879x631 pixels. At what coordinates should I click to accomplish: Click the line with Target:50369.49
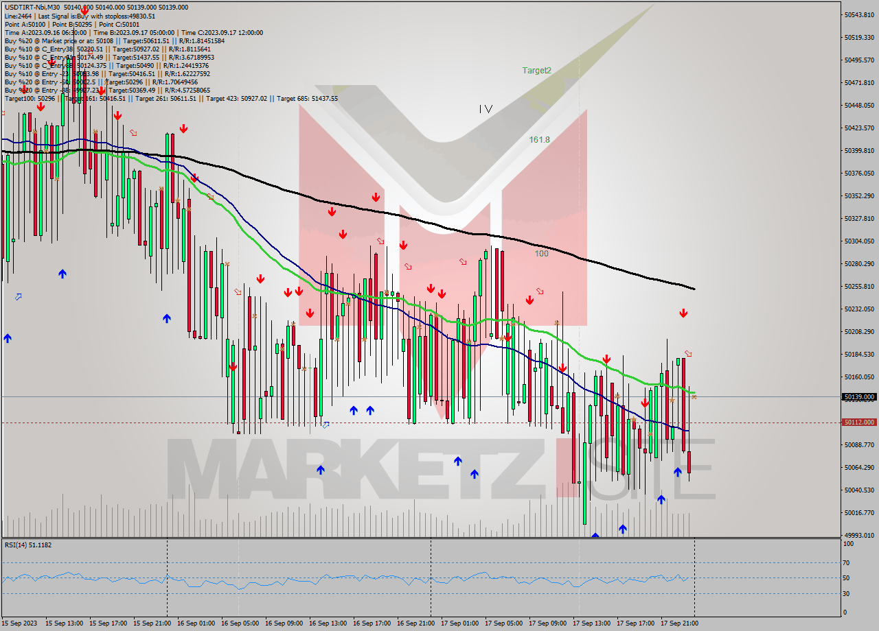tap(107, 90)
